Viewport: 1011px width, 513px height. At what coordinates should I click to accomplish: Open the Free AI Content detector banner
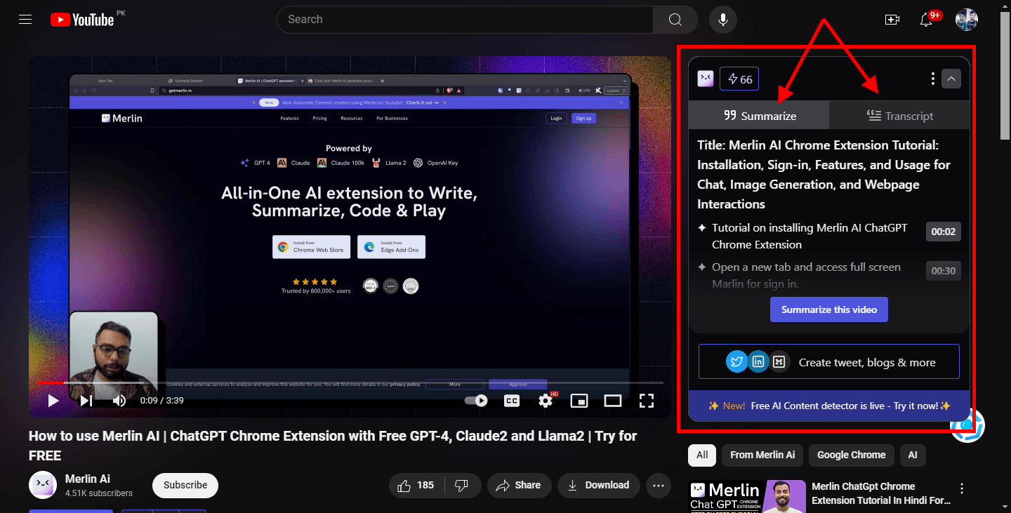coord(829,406)
